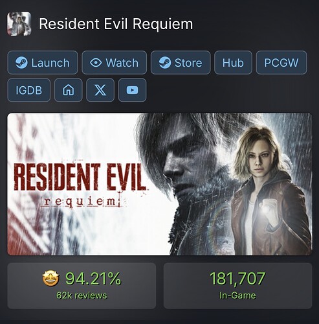
Task: Click the Resident Evil Requiem banner image
Action: 160,184
